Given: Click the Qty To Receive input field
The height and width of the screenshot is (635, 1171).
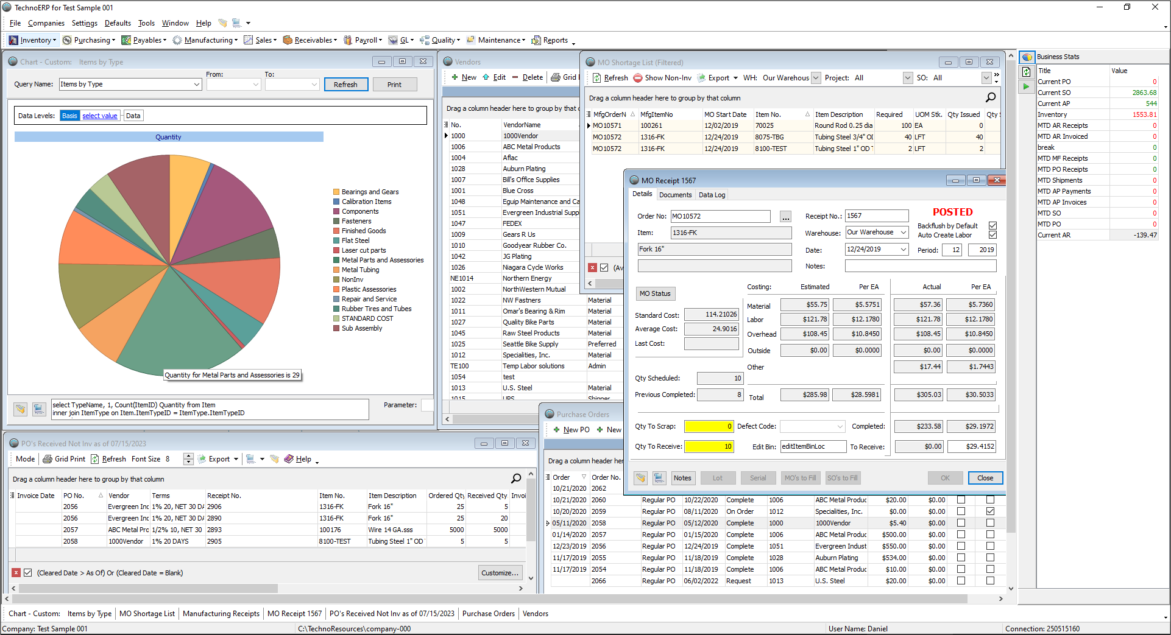Looking at the screenshot, I should click(709, 447).
